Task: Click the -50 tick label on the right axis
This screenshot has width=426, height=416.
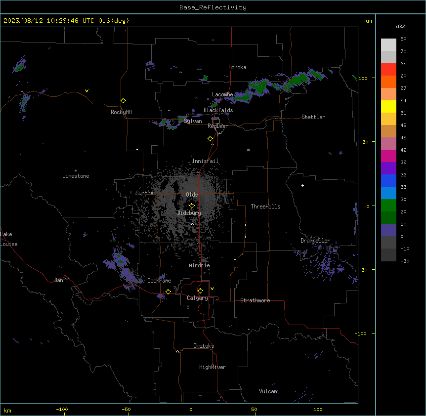Action: click(x=363, y=270)
